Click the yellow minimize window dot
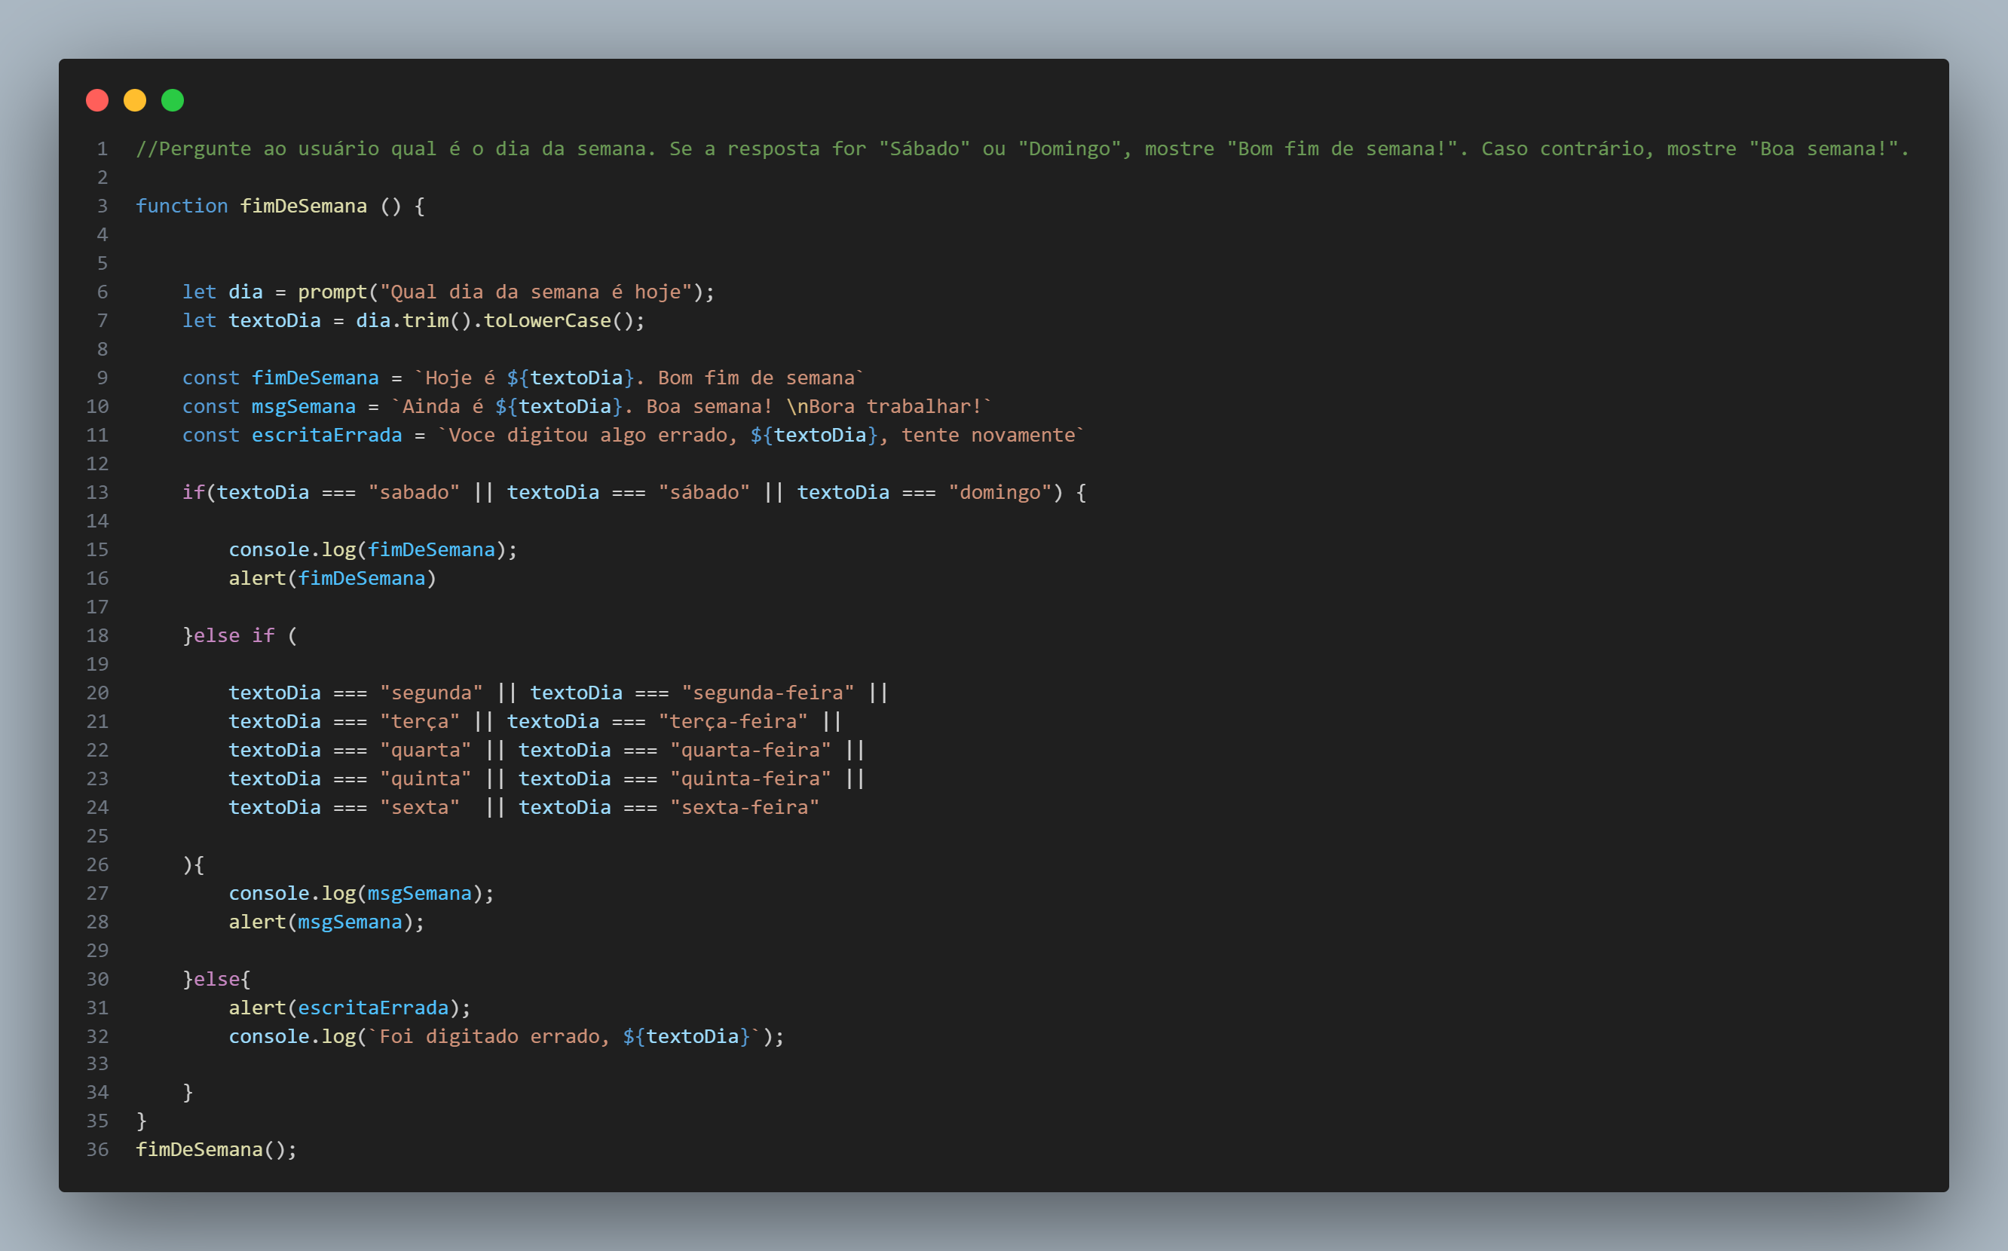This screenshot has height=1251, width=2008. click(x=135, y=100)
